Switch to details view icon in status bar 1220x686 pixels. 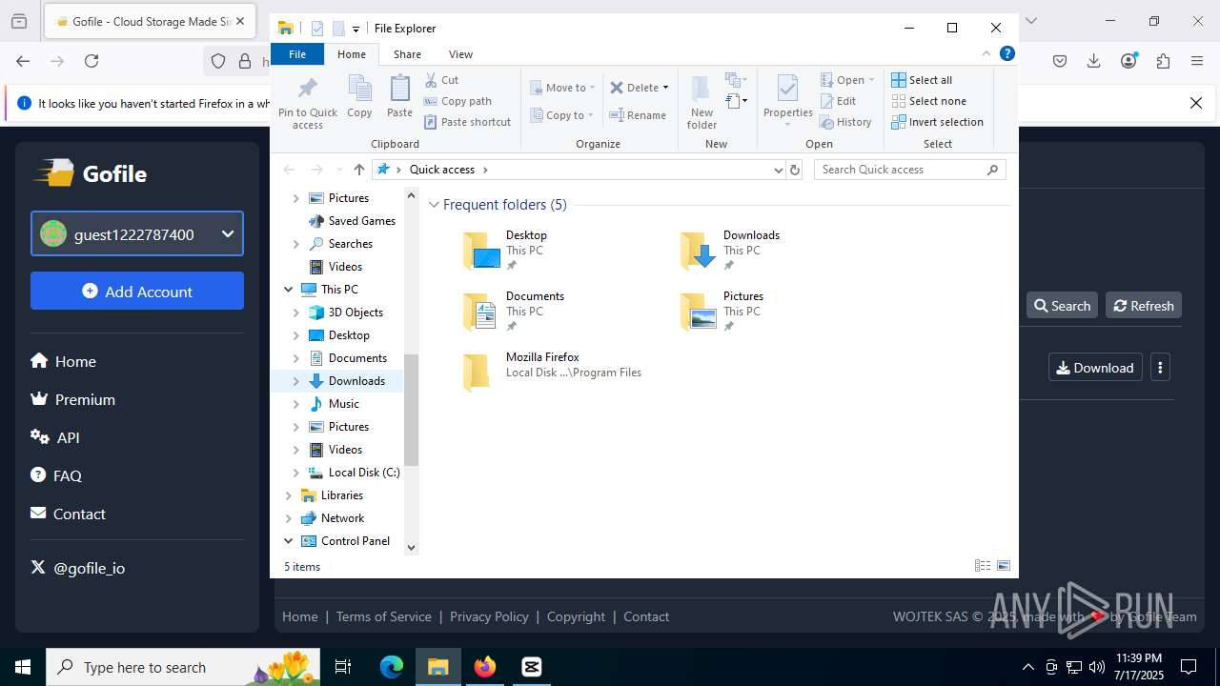983,566
